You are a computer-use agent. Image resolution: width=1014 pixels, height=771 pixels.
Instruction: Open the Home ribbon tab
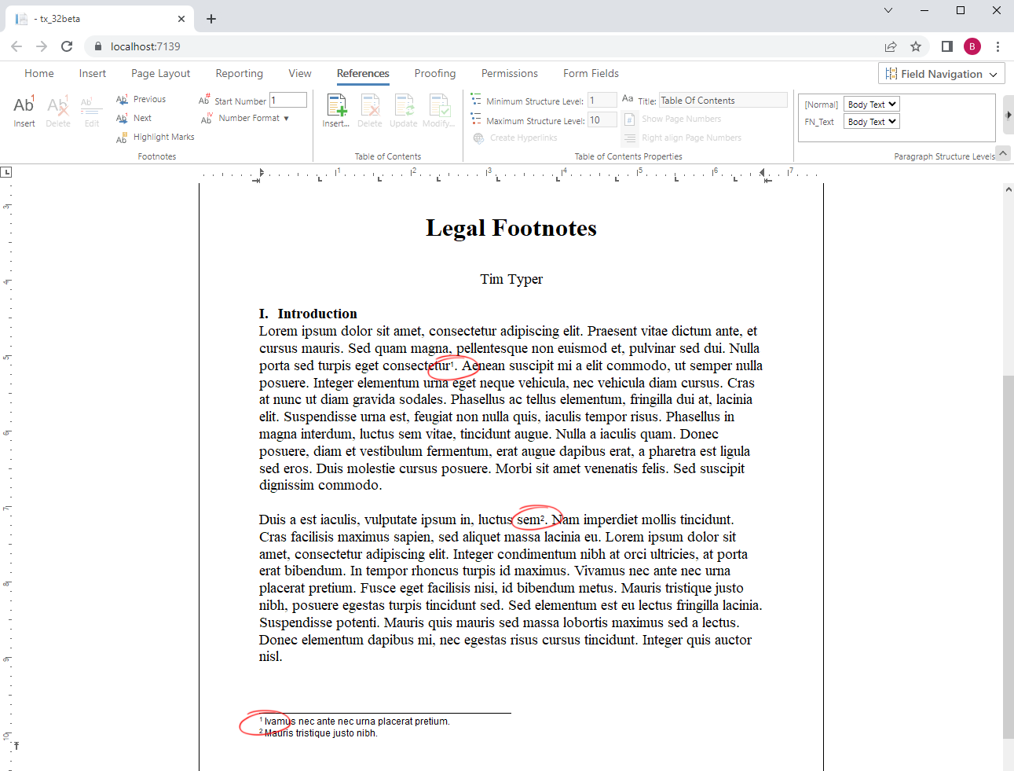coord(39,73)
